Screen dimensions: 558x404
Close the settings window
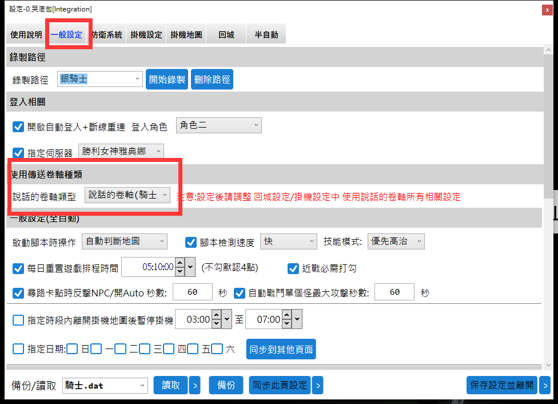click(547, 9)
